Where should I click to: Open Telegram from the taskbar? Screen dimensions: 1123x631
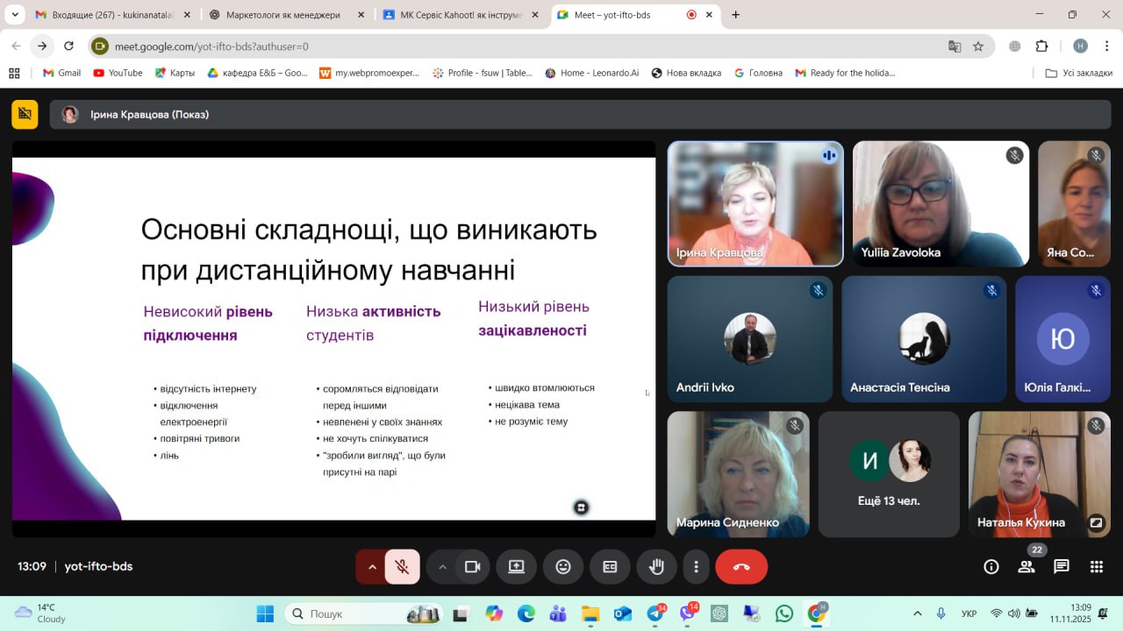pos(655,613)
